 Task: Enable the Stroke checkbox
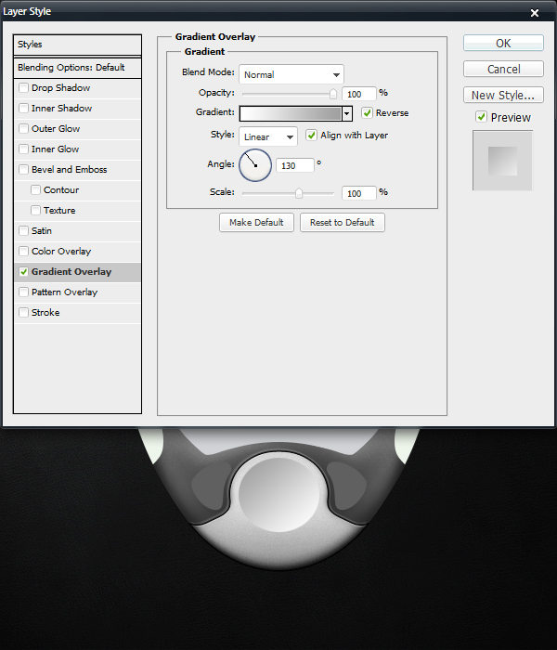[23, 312]
